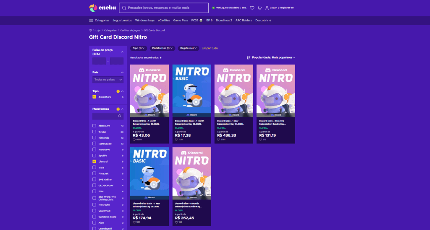Like the Discord Nitro 1 Month card heart
The height and width of the screenshot is (230, 430).
(134, 140)
